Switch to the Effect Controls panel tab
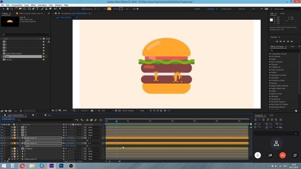Image resolution: width=301 pixels, height=169 pixels. 31,14
